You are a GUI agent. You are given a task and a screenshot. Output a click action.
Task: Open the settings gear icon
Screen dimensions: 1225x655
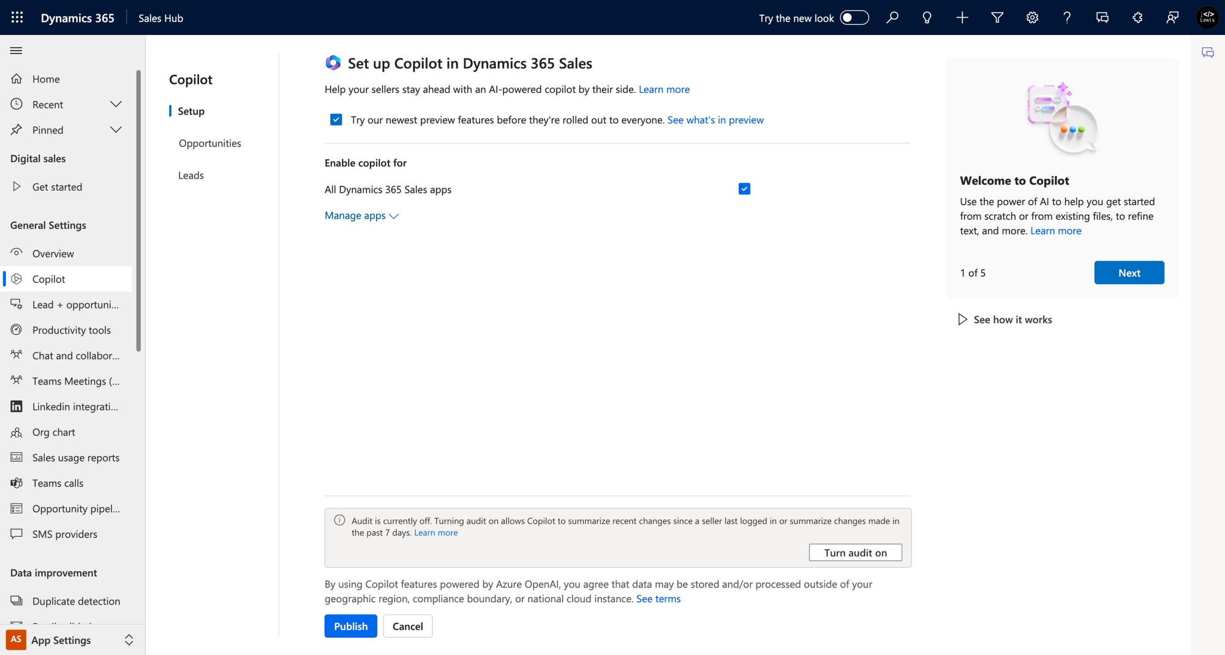pyautogui.click(x=1032, y=18)
